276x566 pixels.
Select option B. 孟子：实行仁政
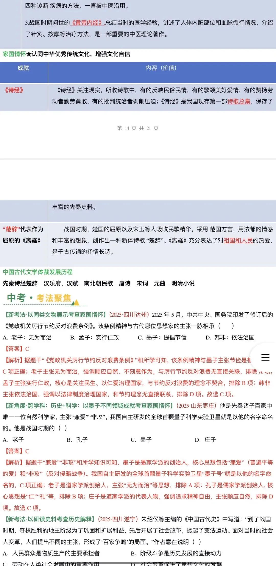click(x=95, y=337)
